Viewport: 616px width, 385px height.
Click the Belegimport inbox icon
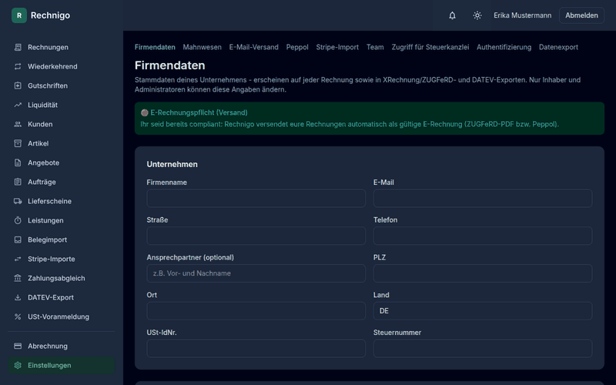[18, 239]
